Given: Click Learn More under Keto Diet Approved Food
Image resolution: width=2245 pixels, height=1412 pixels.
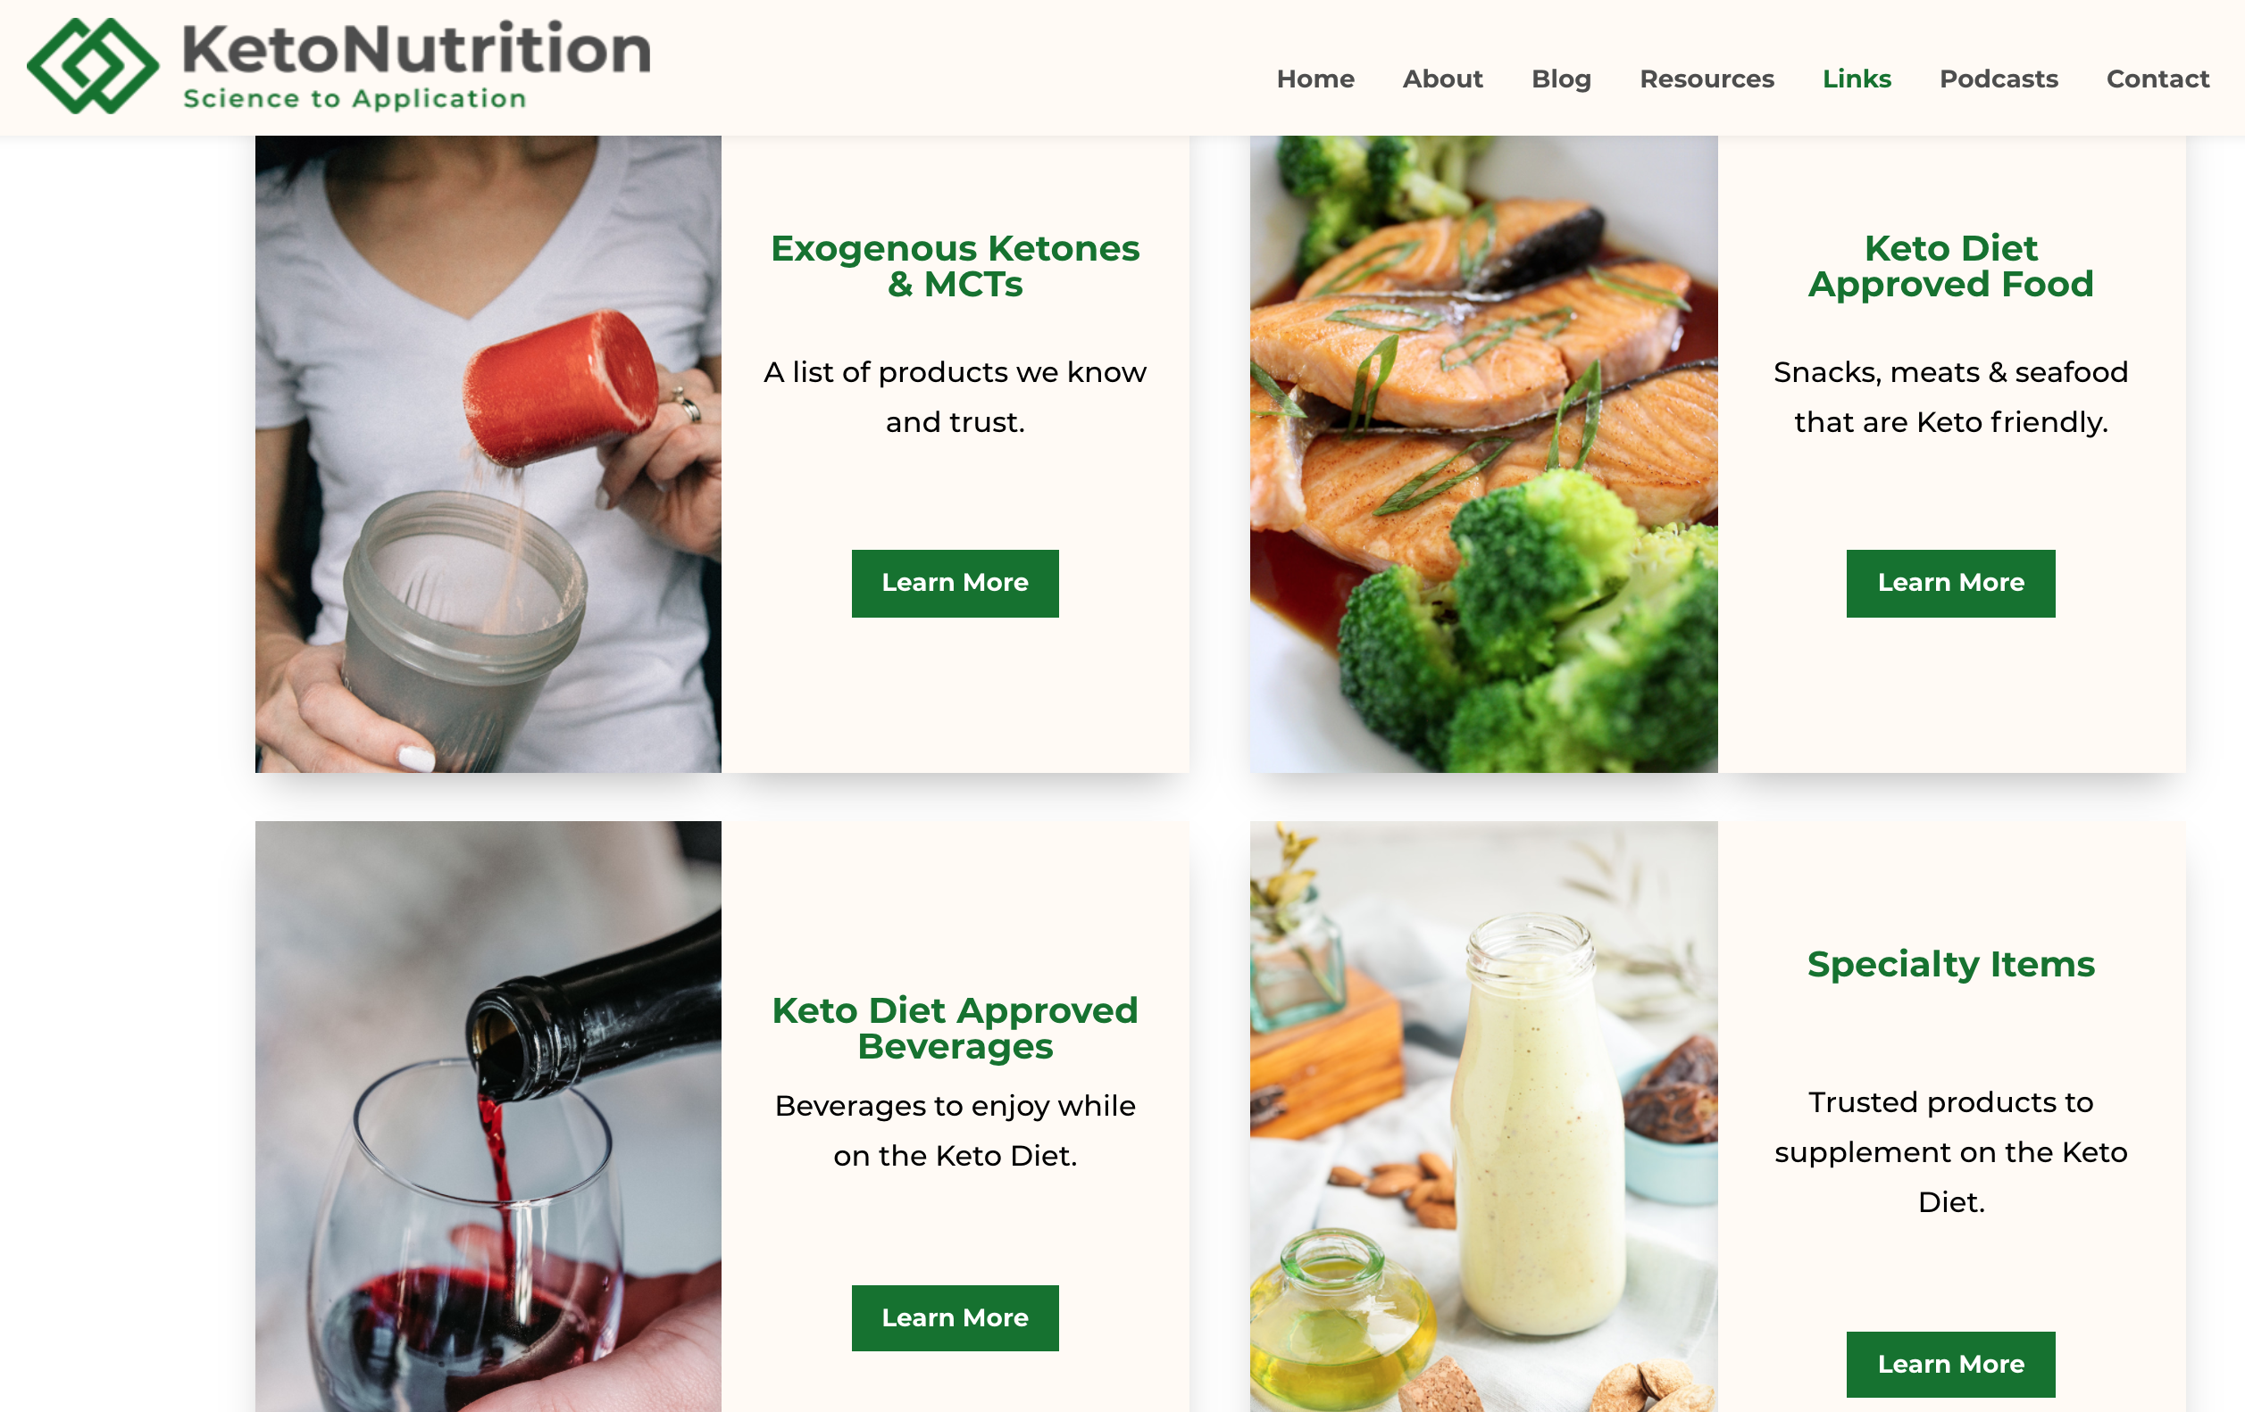Looking at the screenshot, I should tap(1950, 584).
